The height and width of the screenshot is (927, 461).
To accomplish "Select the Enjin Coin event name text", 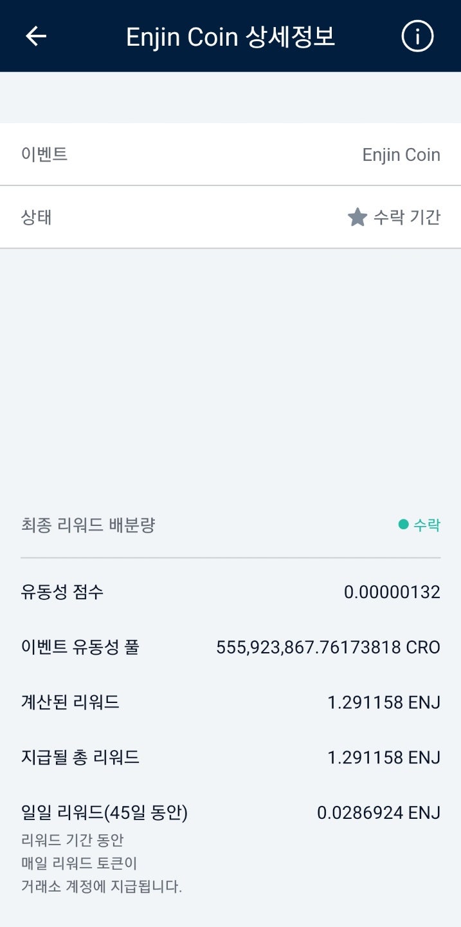I will pyautogui.click(x=400, y=154).
